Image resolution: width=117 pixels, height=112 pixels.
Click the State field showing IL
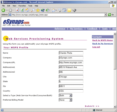(71, 82)
